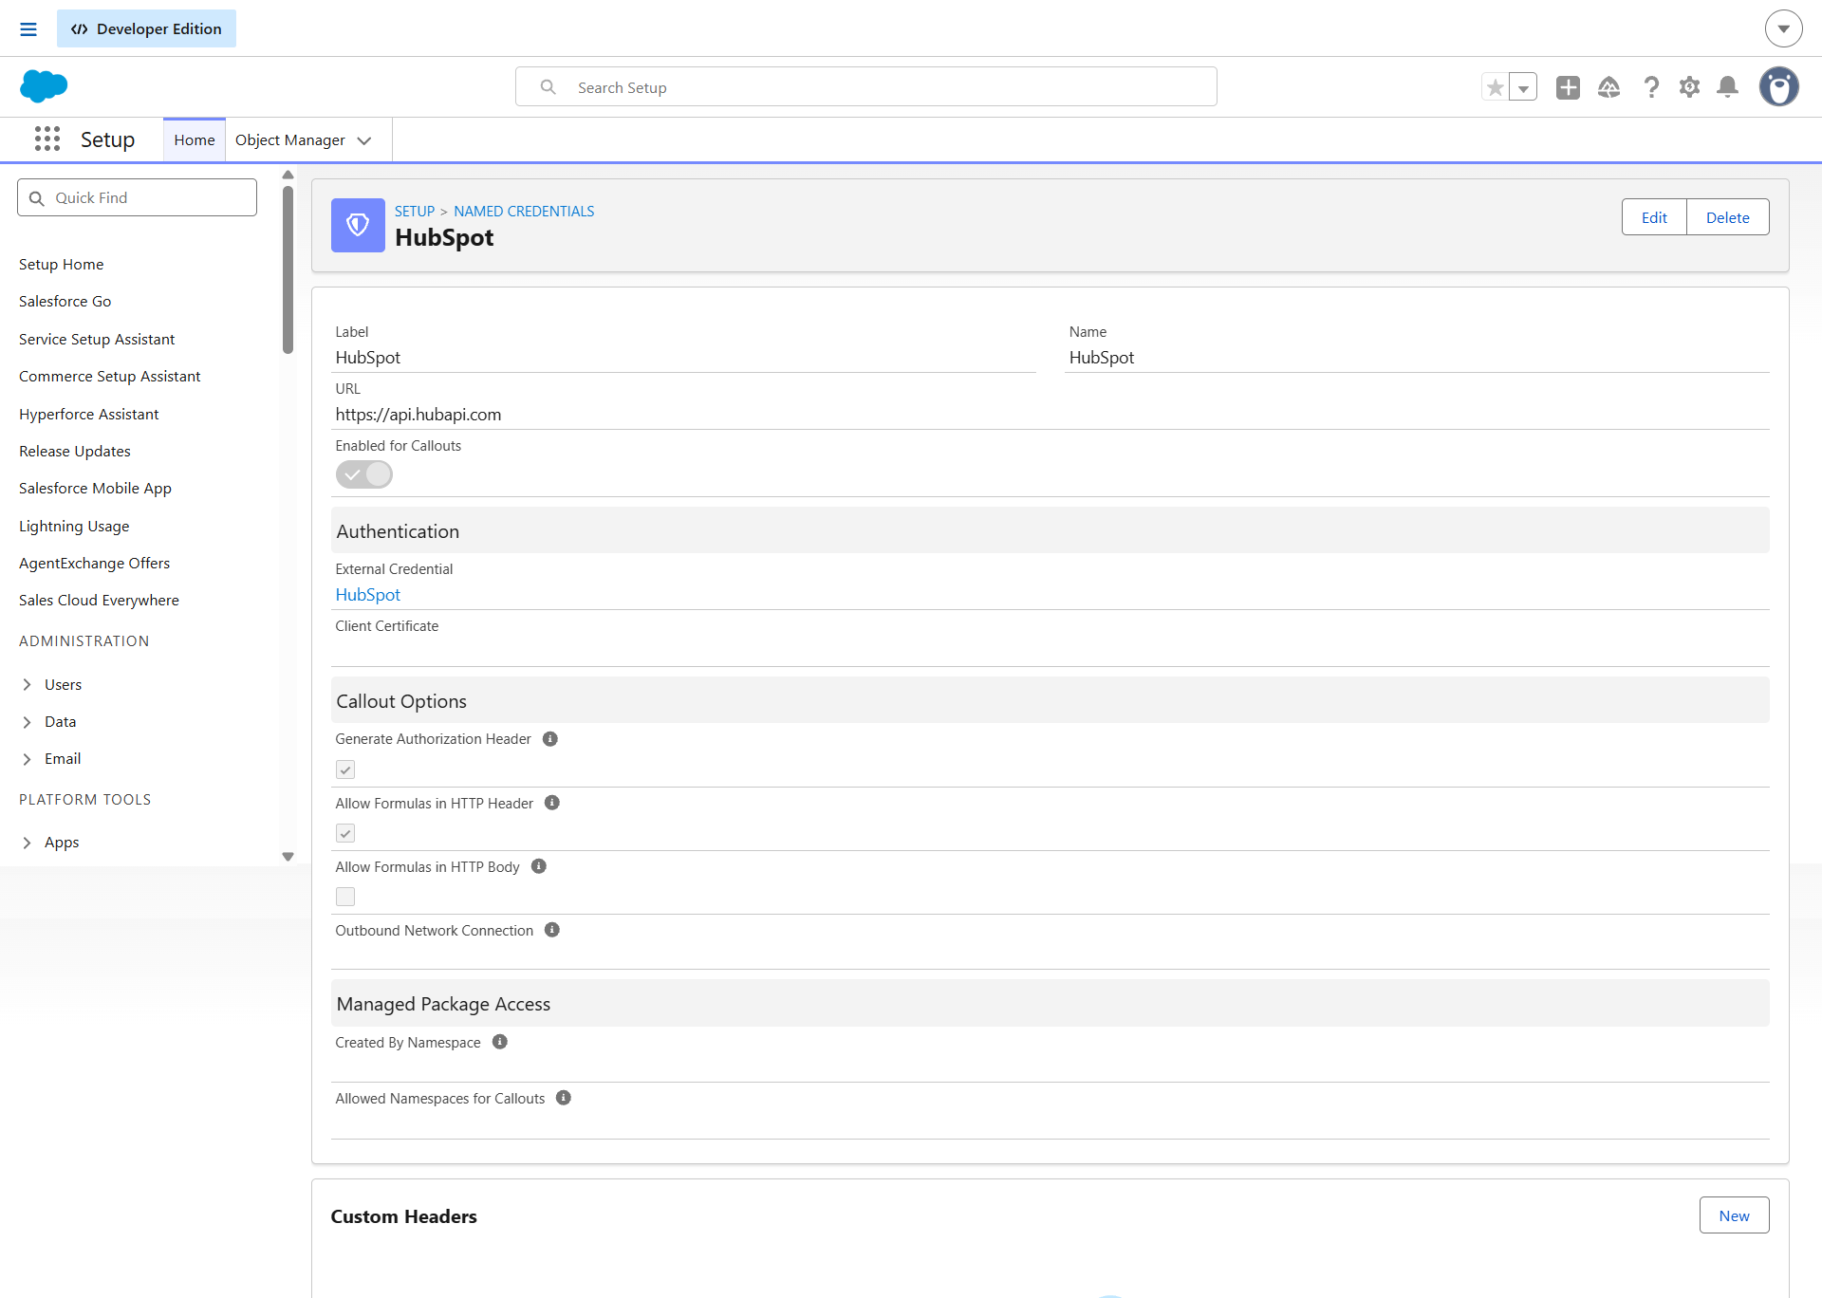1822x1298 pixels.
Task: Open the Notifications bell
Action: point(1728,87)
